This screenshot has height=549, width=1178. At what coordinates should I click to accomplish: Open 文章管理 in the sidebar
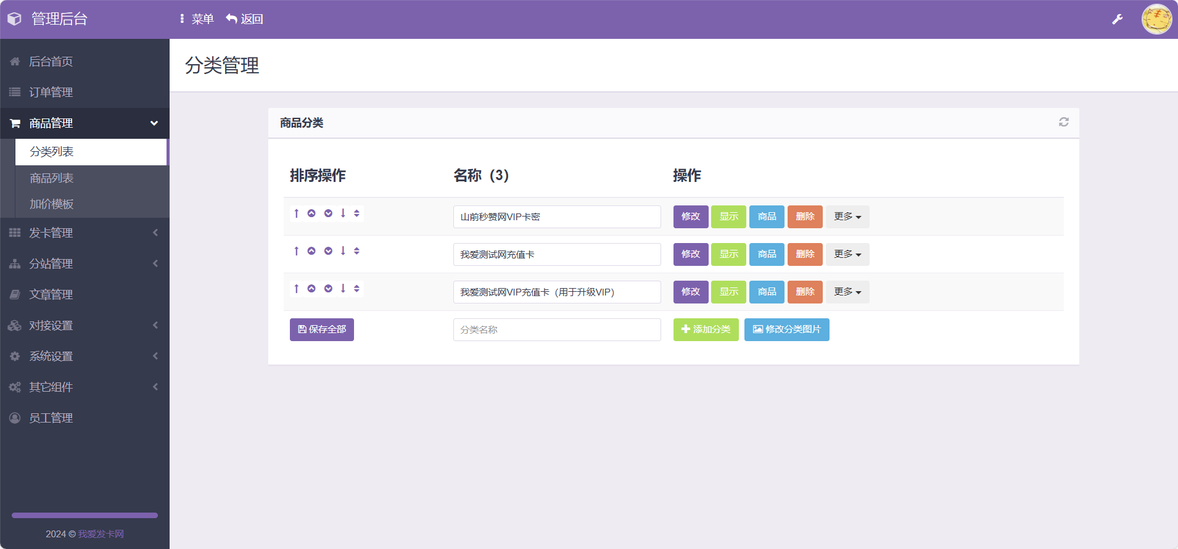tap(84, 294)
